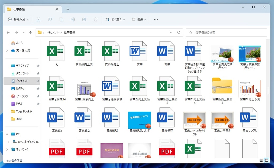The height and width of the screenshot is (168, 274).
Task: Open 表示 view dropdown
Action: 139,20
